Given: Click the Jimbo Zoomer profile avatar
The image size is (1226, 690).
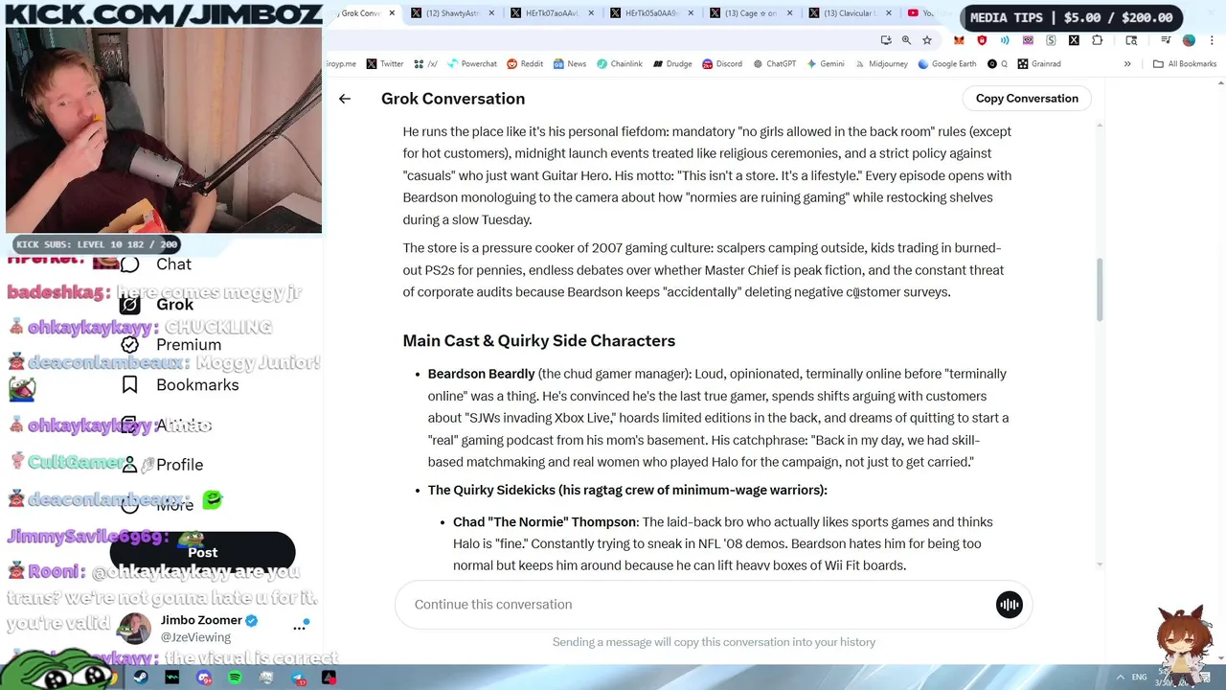Looking at the screenshot, I should pos(133,629).
